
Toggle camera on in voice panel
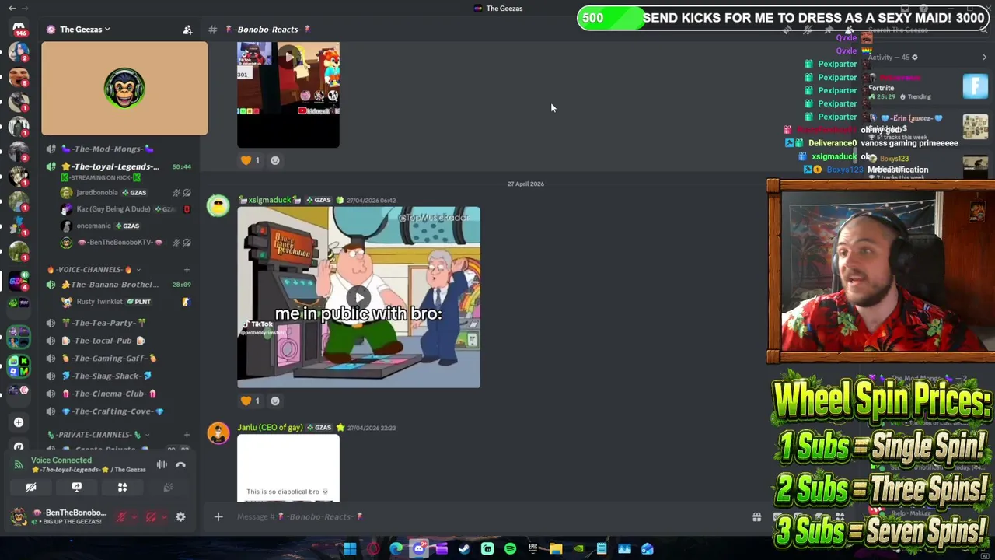(x=31, y=487)
